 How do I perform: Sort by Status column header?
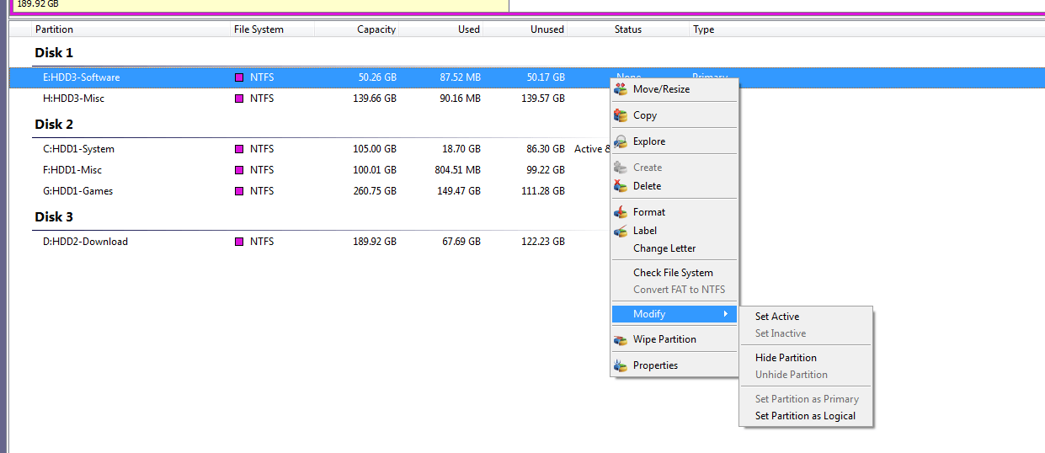point(628,29)
